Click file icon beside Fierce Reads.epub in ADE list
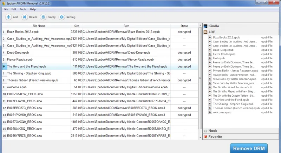The image size is (281, 153). [210, 54]
